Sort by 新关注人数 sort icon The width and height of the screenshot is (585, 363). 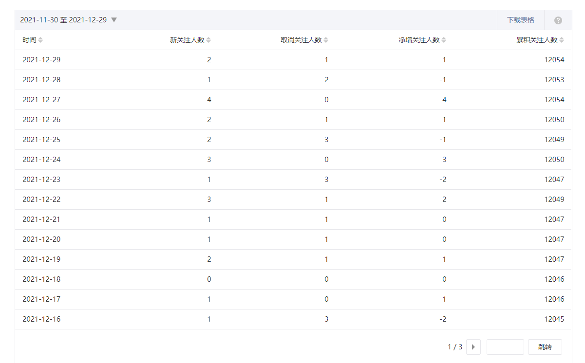coord(208,40)
